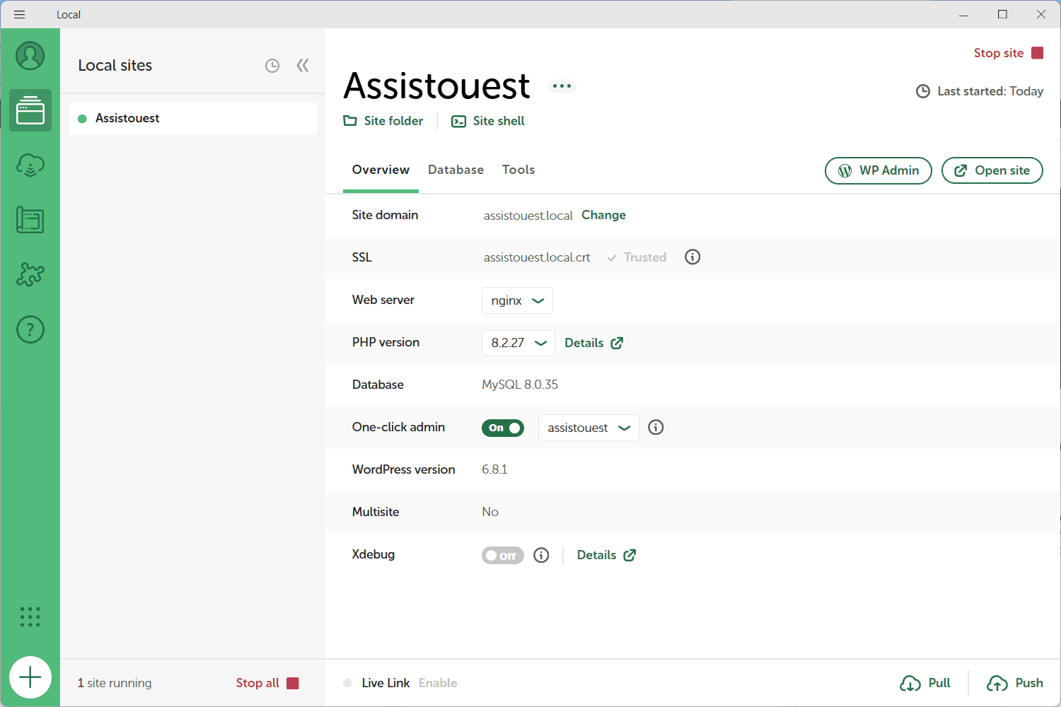
Task: Turn off One-click admin toggle
Action: pyautogui.click(x=503, y=428)
